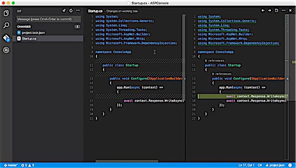Open the Search view in the sidebar
The image size is (296, 168).
(x=6, y=25)
